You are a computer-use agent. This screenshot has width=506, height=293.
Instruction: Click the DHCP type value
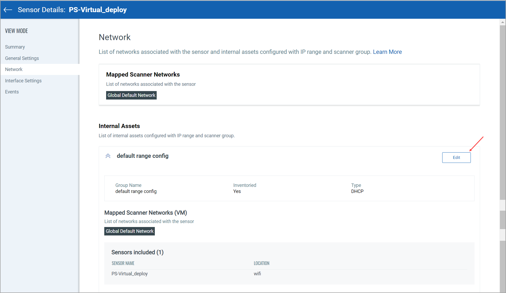[357, 191]
